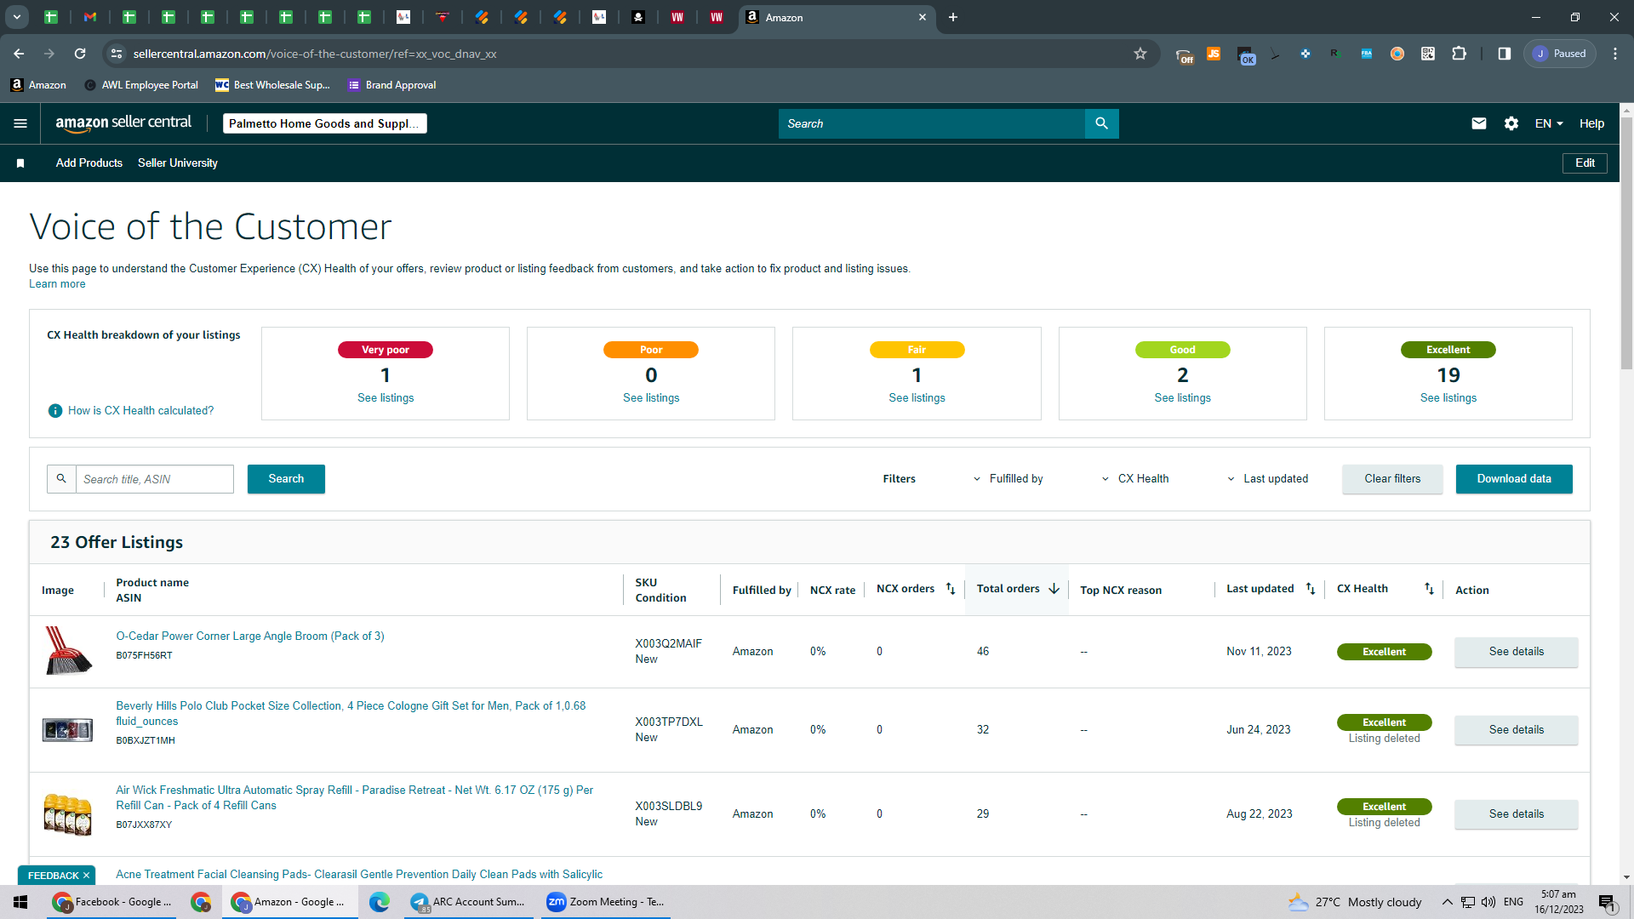This screenshot has height=919, width=1634.
Task: Sort by NCX orders arrows icon
Action: click(951, 589)
